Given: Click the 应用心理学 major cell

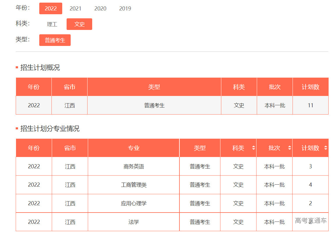Looking at the screenshot, I should (x=134, y=204).
